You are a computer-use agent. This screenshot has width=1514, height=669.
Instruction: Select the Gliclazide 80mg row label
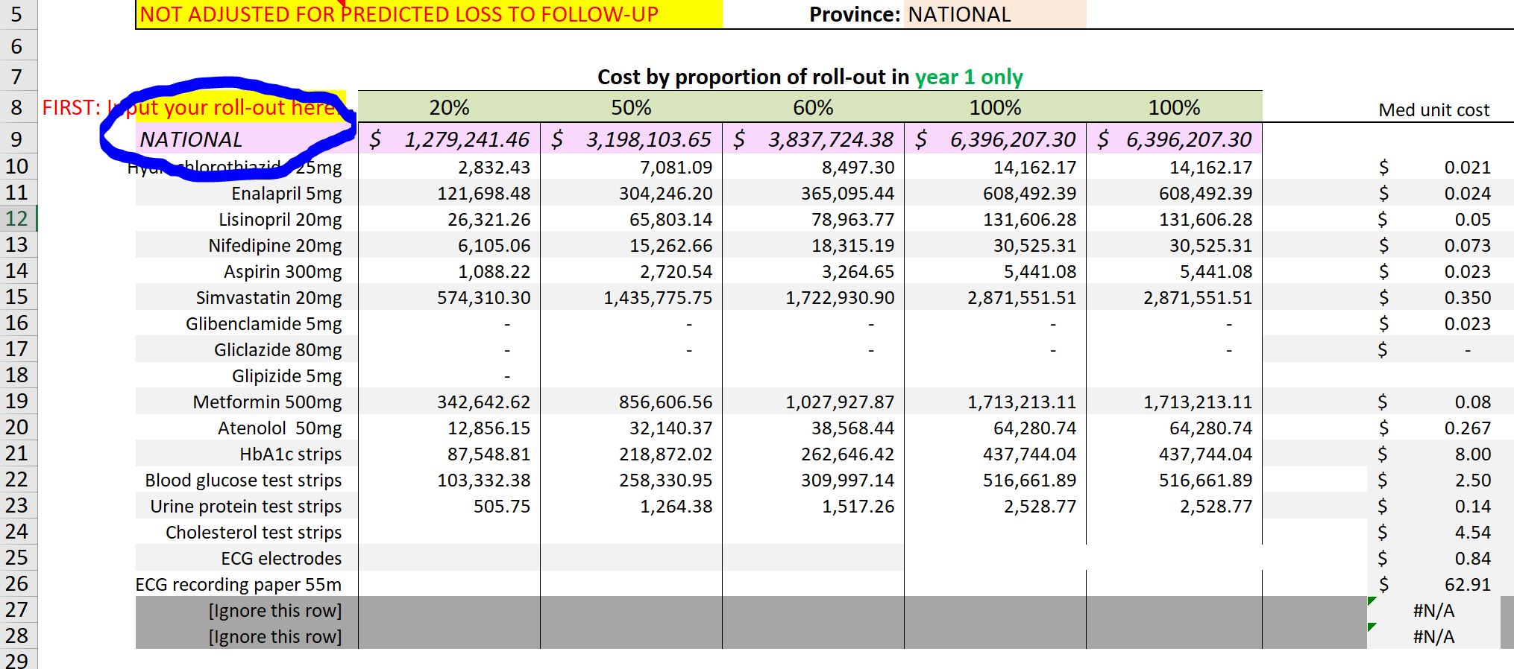(x=277, y=350)
